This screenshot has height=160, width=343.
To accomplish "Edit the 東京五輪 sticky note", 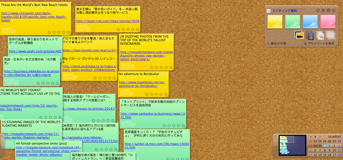I will pyautogui.click(x=118, y=29).
